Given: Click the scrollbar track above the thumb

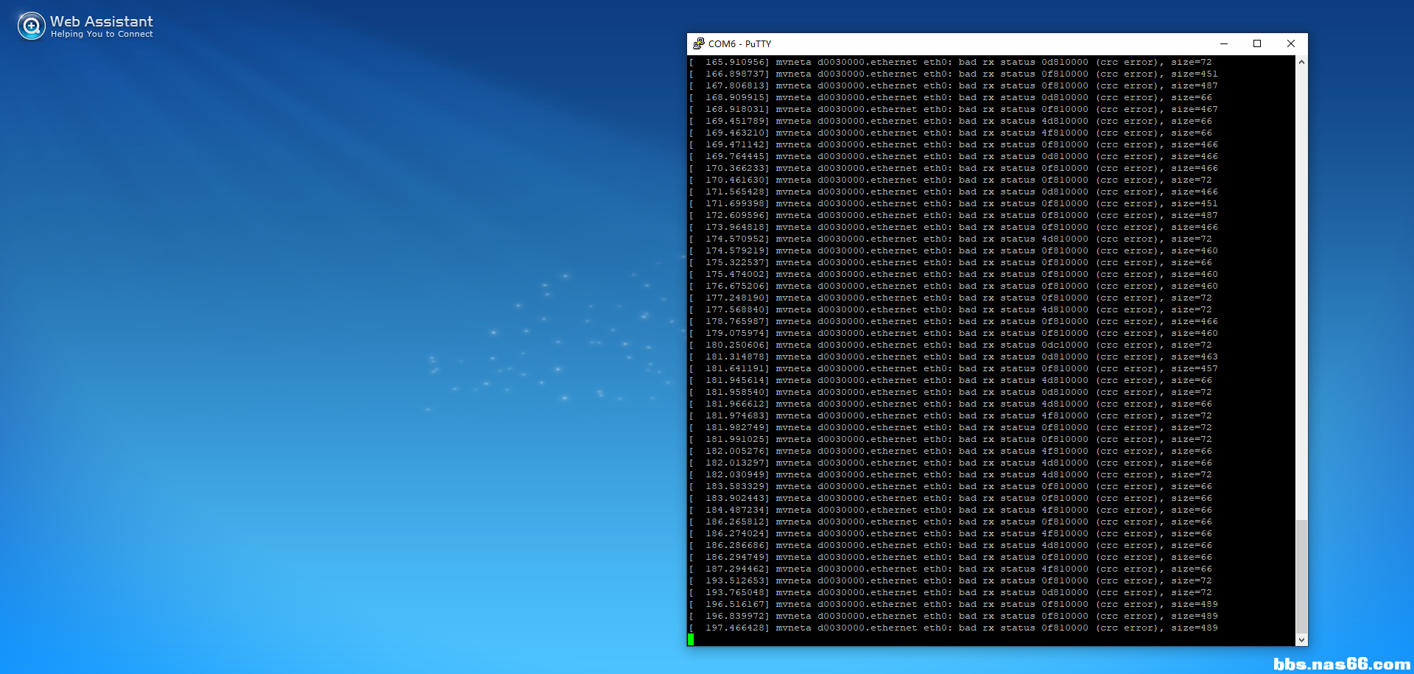Looking at the screenshot, I should pyautogui.click(x=1301, y=295).
